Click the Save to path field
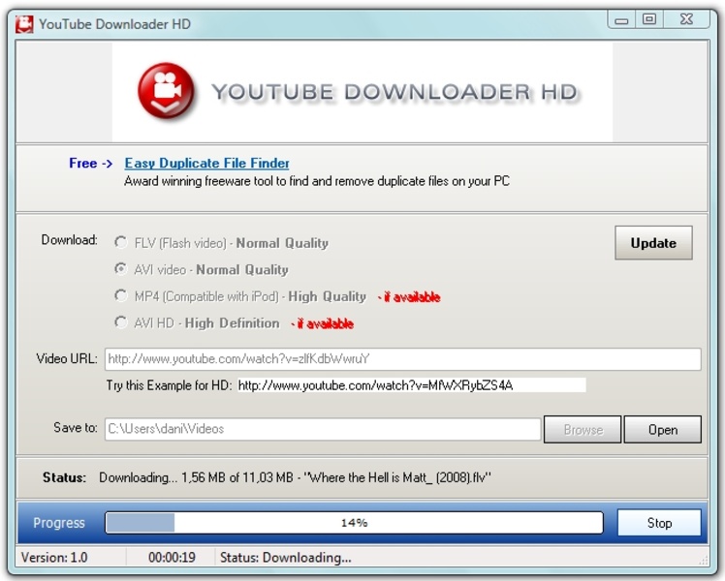The width and height of the screenshot is (725, 581). [x=323, y=429]
